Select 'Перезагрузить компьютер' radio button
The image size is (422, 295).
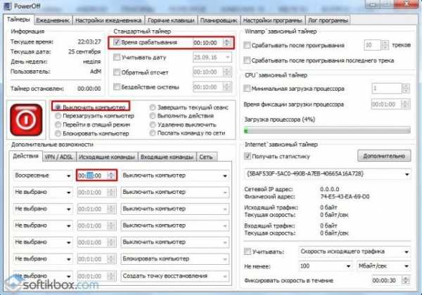58,116
